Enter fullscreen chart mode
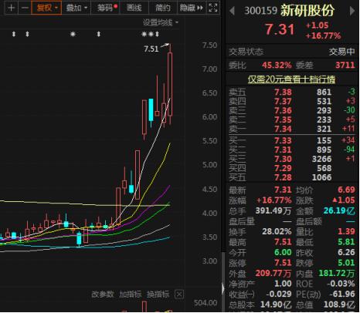This screenshot has height=313, width=360. (213, 8)
